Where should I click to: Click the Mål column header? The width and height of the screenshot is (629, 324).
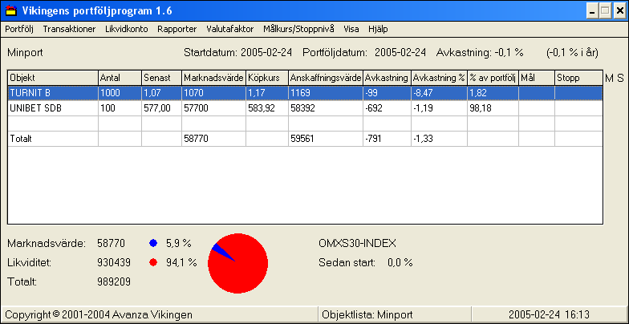point(537,78)
